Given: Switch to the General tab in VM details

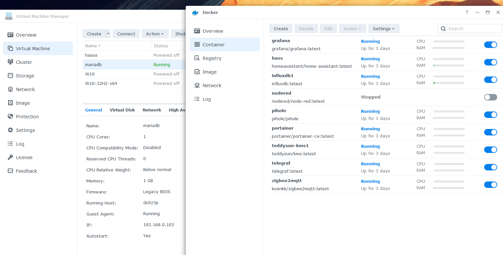Looking at the screenshot, I should click(94, 110).
